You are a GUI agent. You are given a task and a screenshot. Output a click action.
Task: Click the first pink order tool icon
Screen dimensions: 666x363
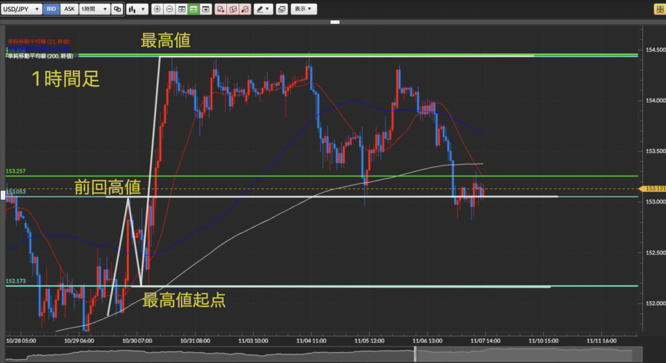click(x=221, y=10)
